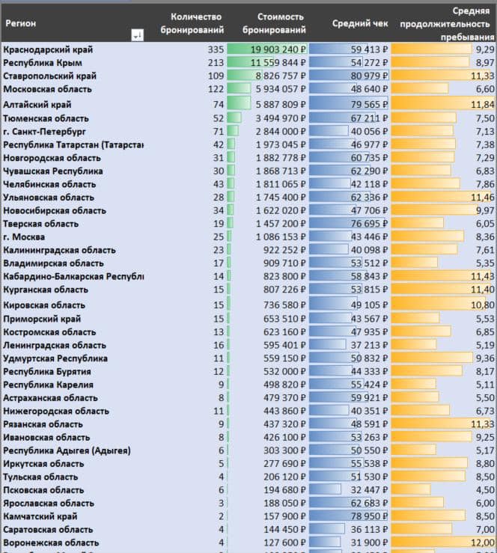This screenshot has height=553, width=497.
Task: Click the Ивановская область cell
Action: [46, 437]
